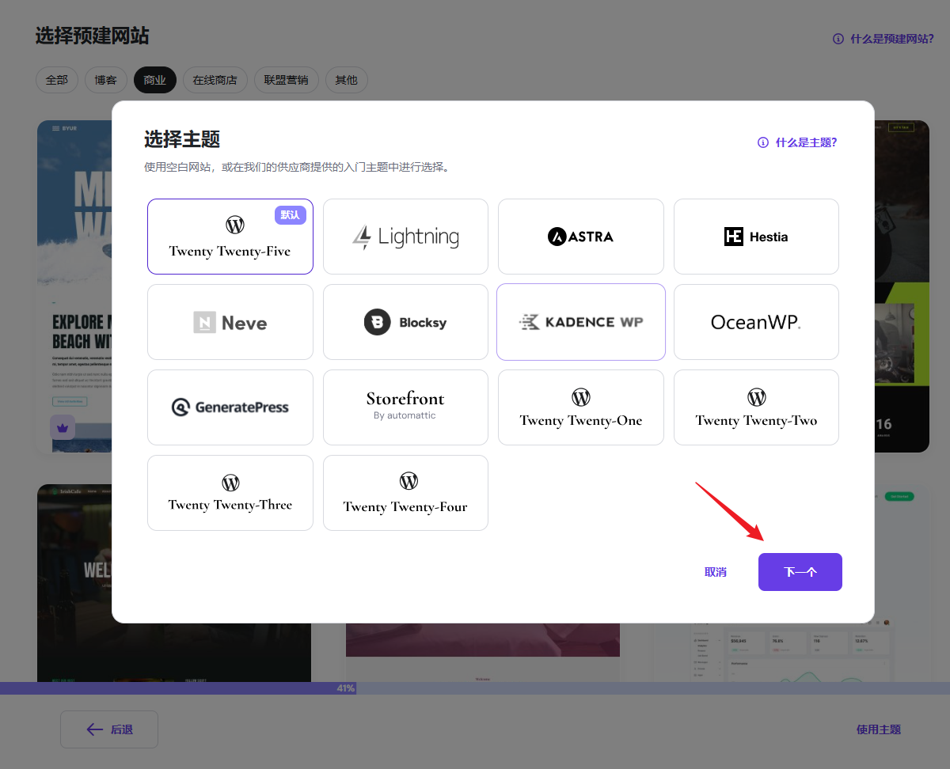The image size is (950, 769).
Task: Choose the Lightning theme card
Action: pyautogui.click(x=405, y=237)
